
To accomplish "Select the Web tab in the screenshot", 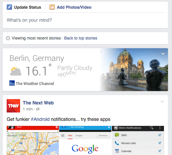I will [x=70, y=136].
